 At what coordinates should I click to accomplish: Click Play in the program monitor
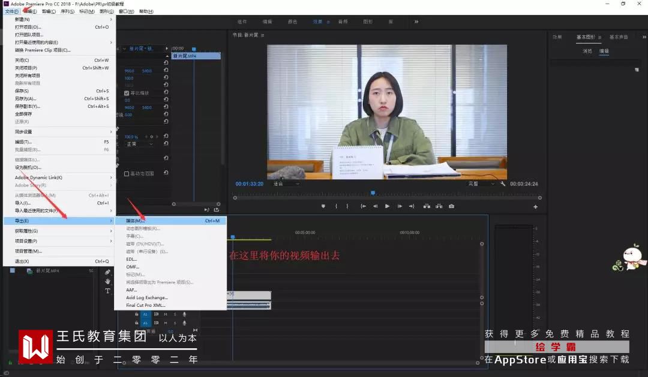(387, 206)
